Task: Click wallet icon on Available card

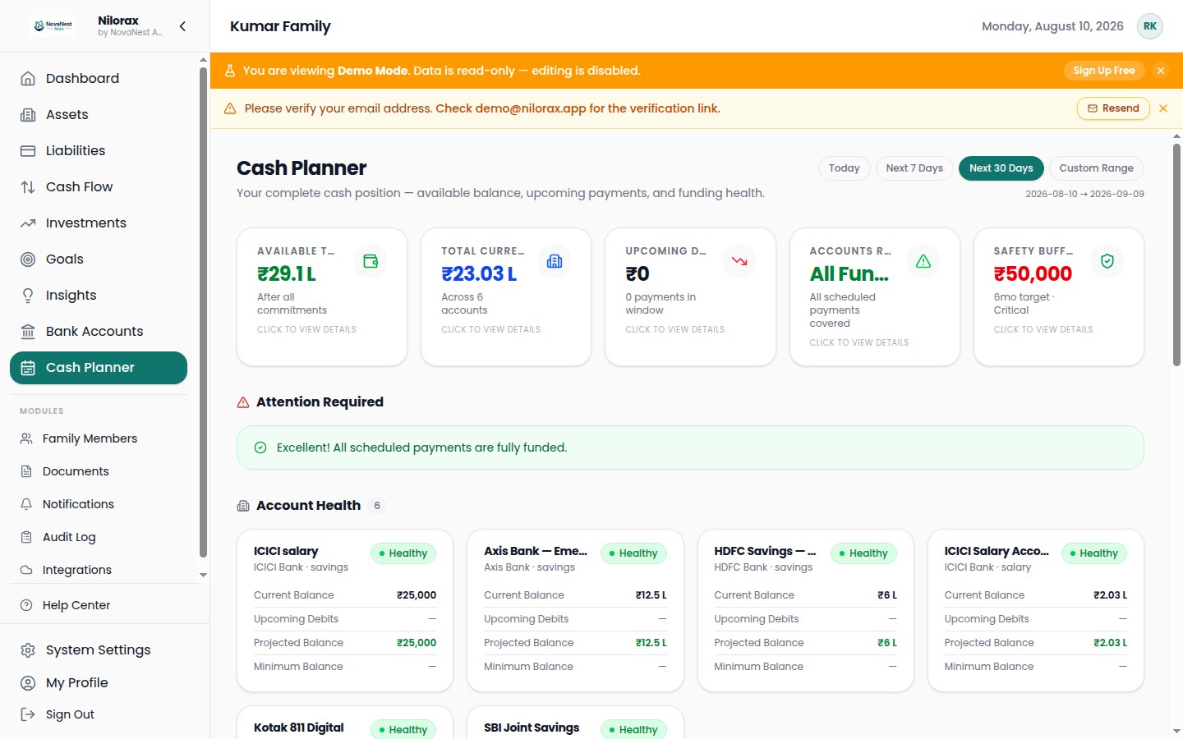Action: pyautogui.click(x=371, y=261)
